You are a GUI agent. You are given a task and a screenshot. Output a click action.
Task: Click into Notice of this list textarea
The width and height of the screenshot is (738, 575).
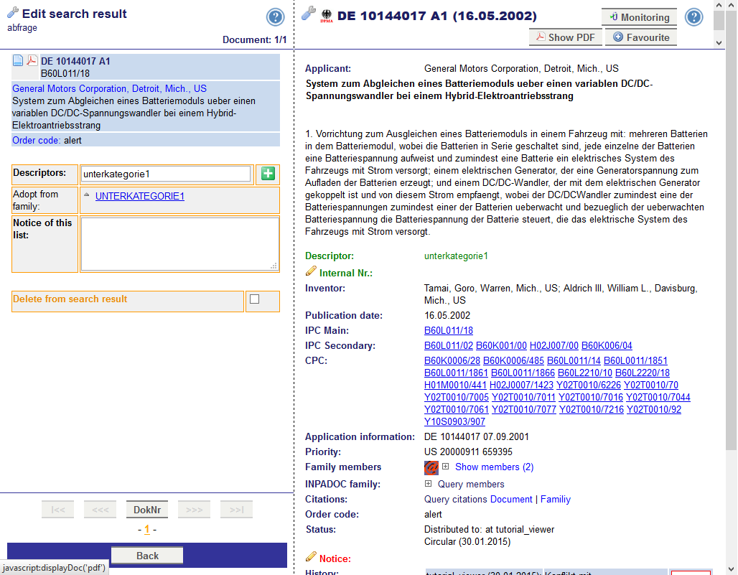tap(179, 244)
